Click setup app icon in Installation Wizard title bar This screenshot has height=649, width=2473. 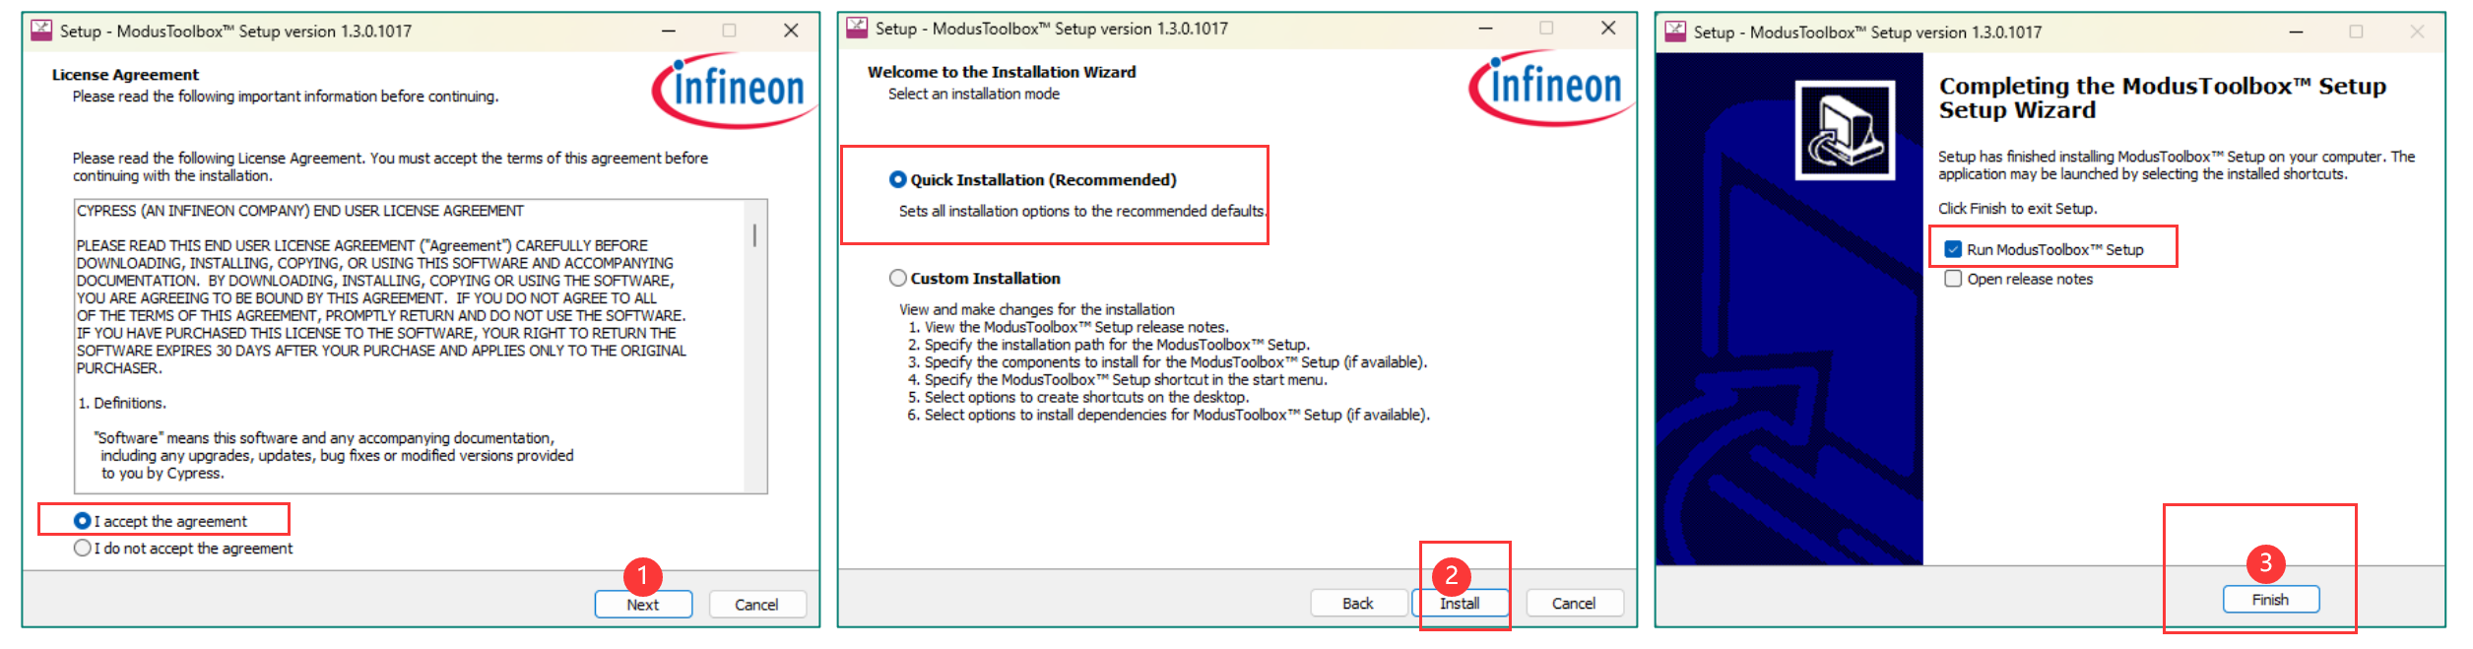pyautogui.click(x=857, y=29)
